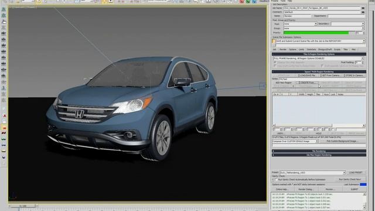The image size is (375, 211).
Task: Click the LOAD PRESET button
Action: [356, 172]
